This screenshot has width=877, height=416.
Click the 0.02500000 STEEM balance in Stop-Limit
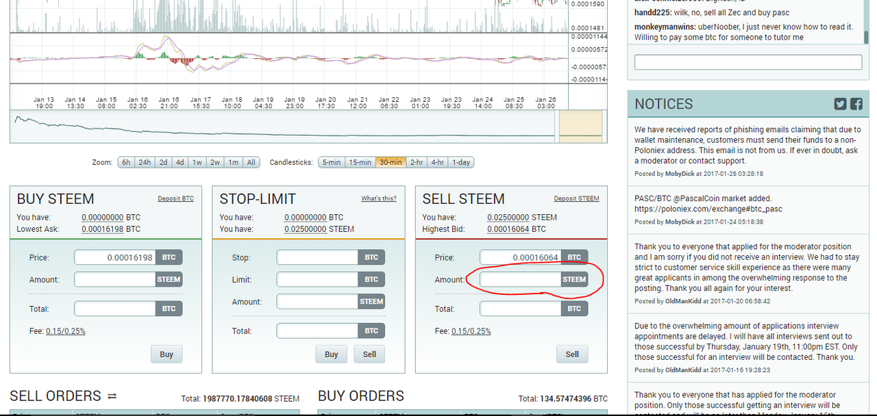306,229
